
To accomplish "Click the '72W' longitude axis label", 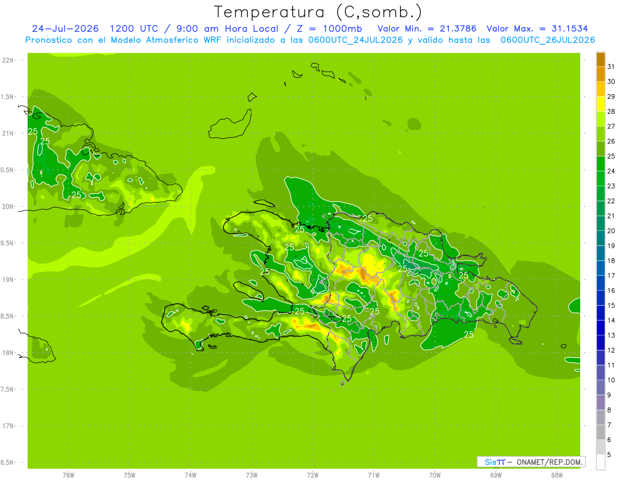I will coord(312,475).
